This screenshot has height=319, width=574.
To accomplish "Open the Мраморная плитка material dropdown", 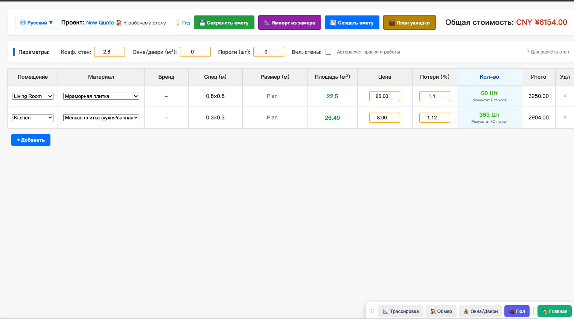I will (x=101, y=96).
